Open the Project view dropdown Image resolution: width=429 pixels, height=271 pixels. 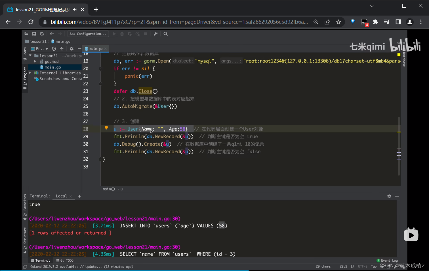40,49
